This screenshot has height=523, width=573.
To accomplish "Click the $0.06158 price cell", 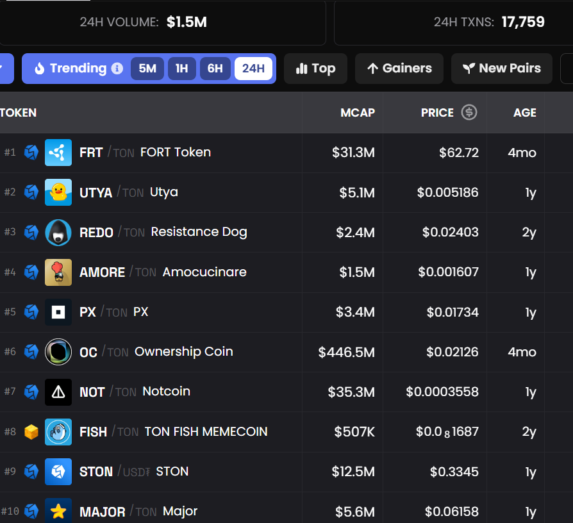I will click(452, 511).
